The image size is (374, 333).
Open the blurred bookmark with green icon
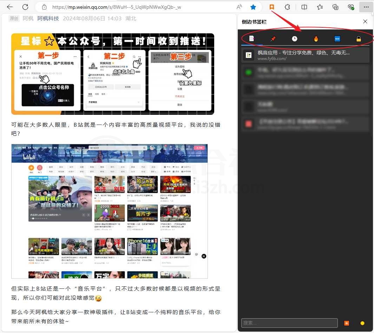point(305,72)
